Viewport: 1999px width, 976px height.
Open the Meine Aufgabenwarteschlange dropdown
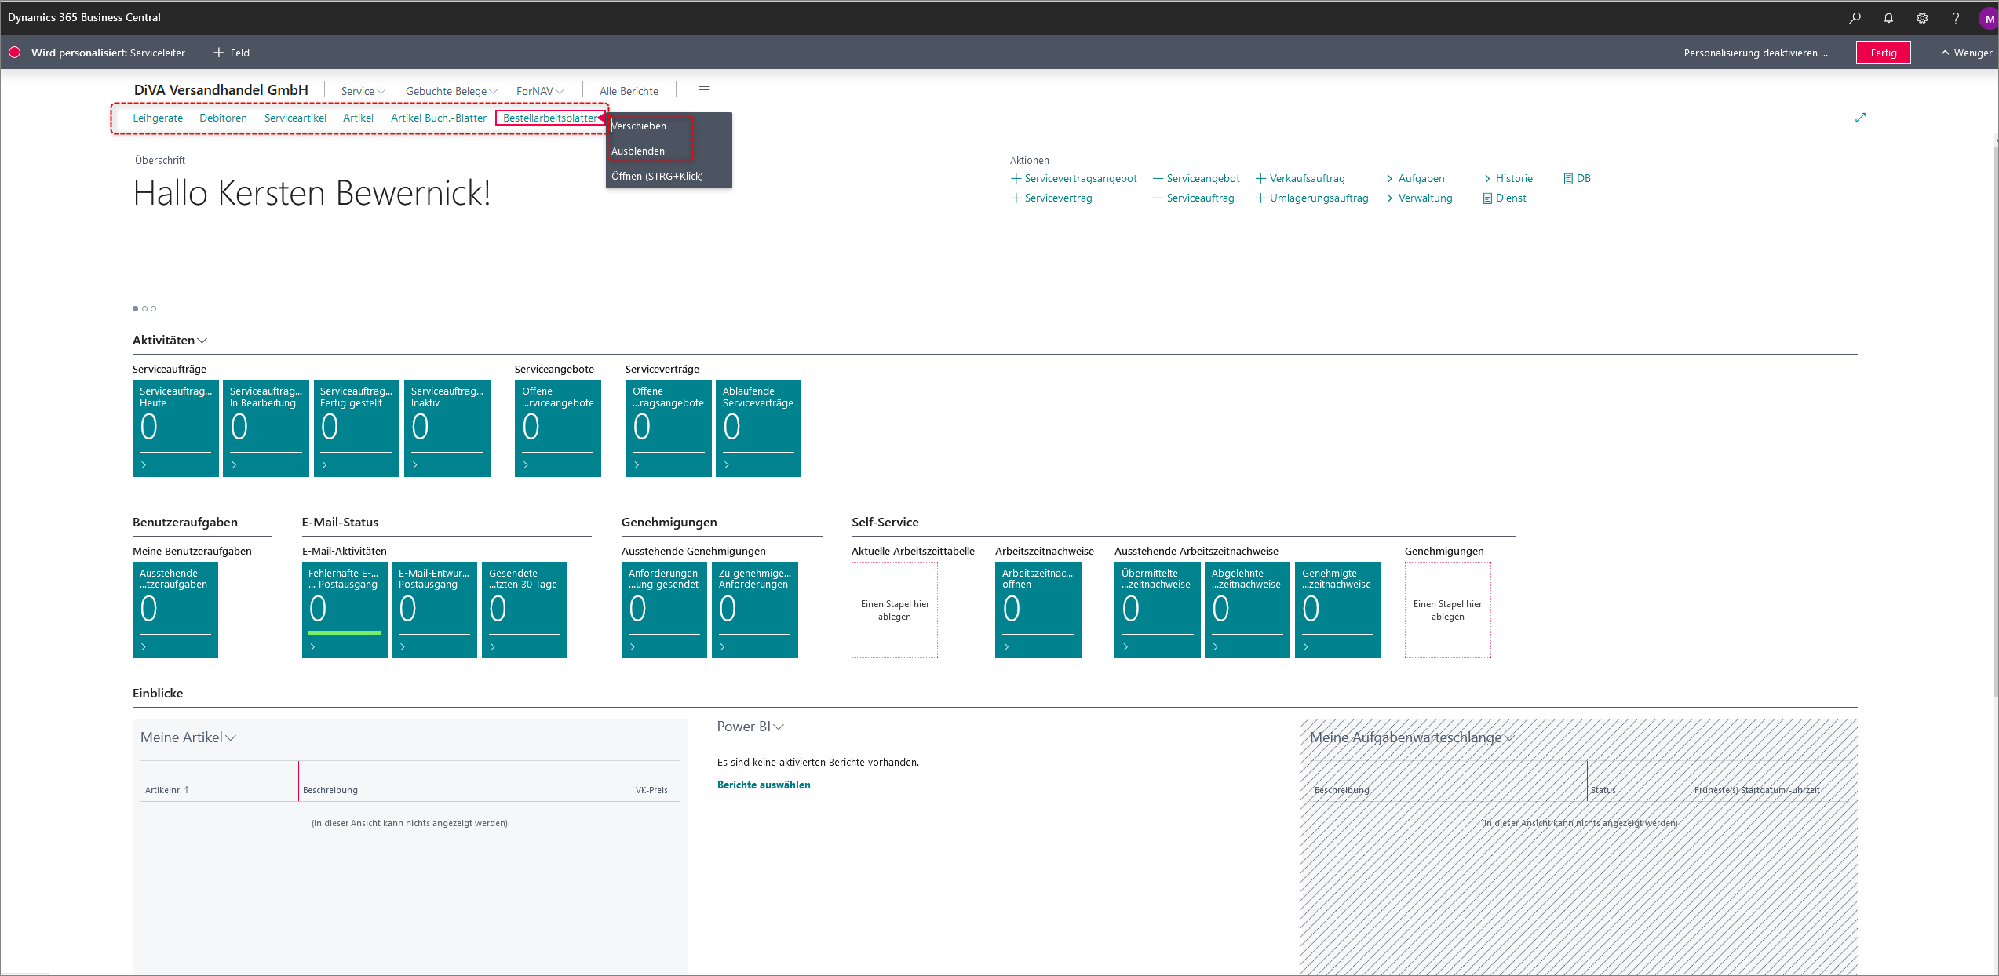click(x=1508, y=737)
